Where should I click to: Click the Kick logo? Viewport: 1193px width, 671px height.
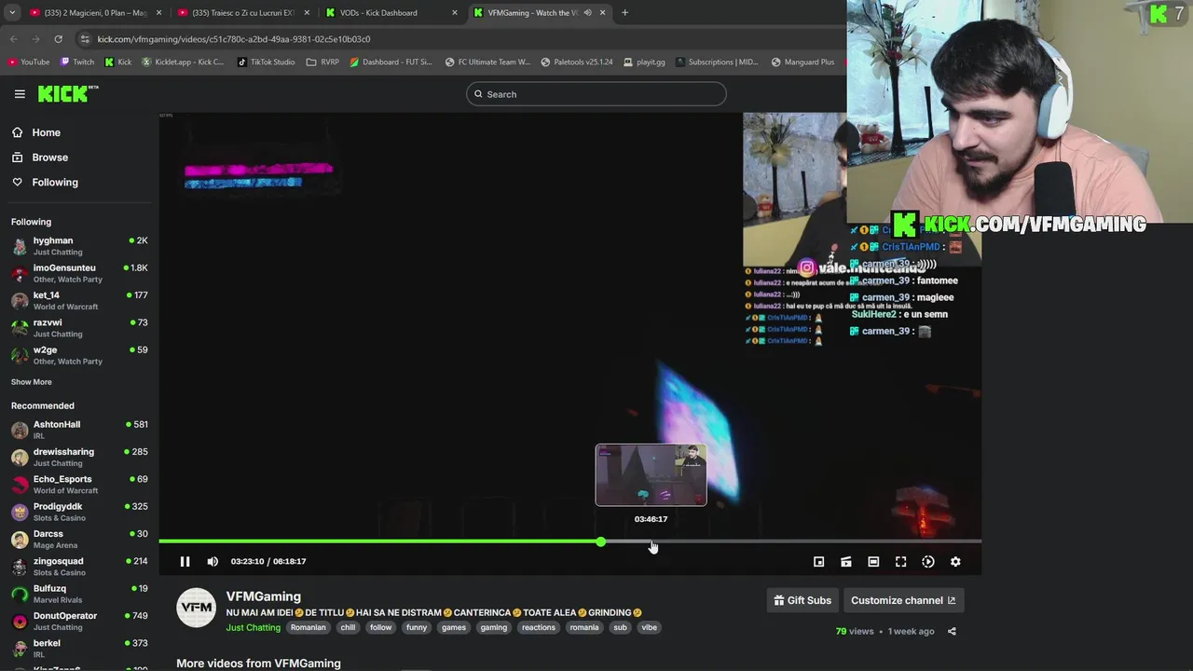[x=67, y=93]
